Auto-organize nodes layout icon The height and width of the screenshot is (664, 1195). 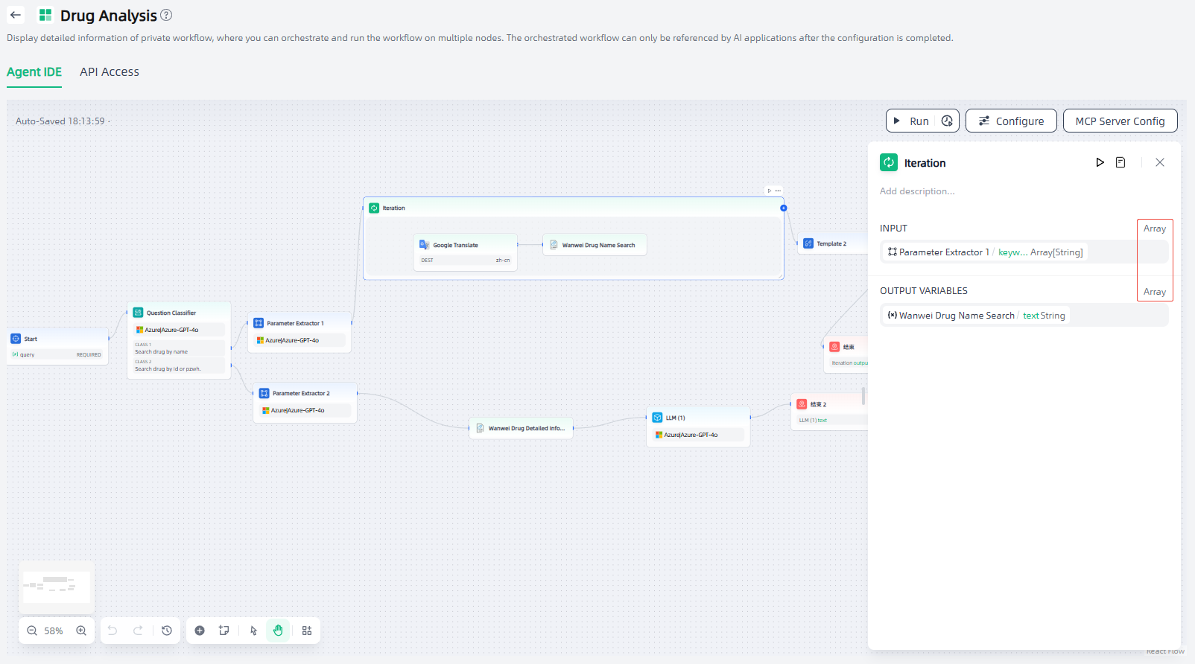click(307, 631)
